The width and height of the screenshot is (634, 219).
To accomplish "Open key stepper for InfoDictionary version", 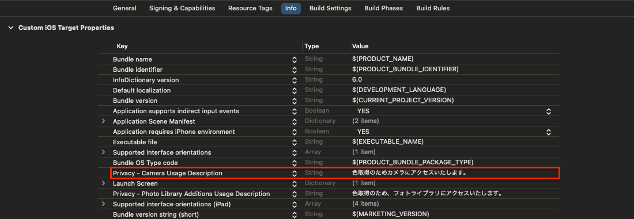I will coord(295,80).
